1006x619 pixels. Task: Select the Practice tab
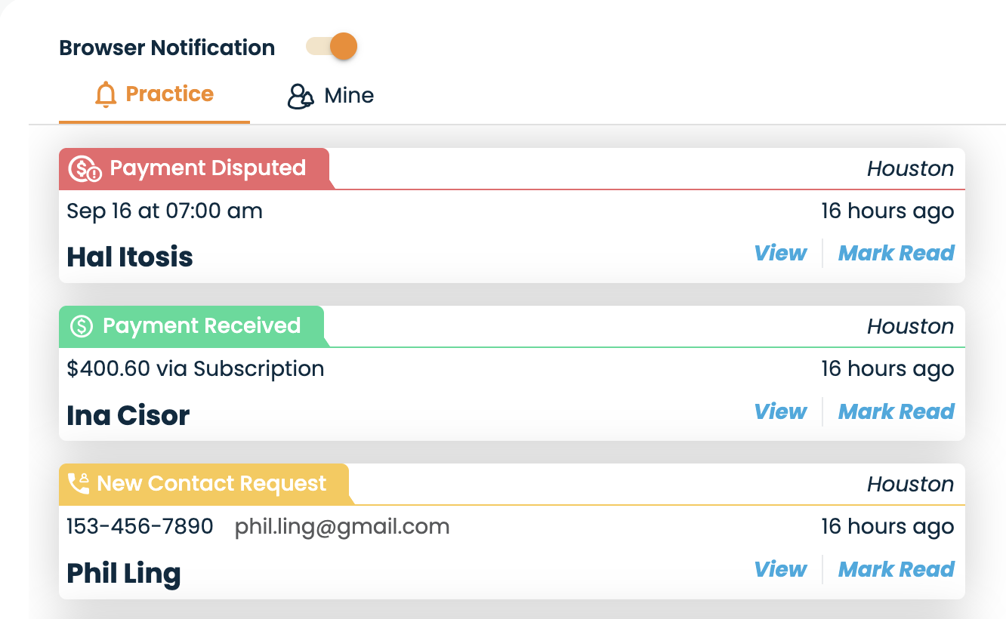(x=154, y=95)
